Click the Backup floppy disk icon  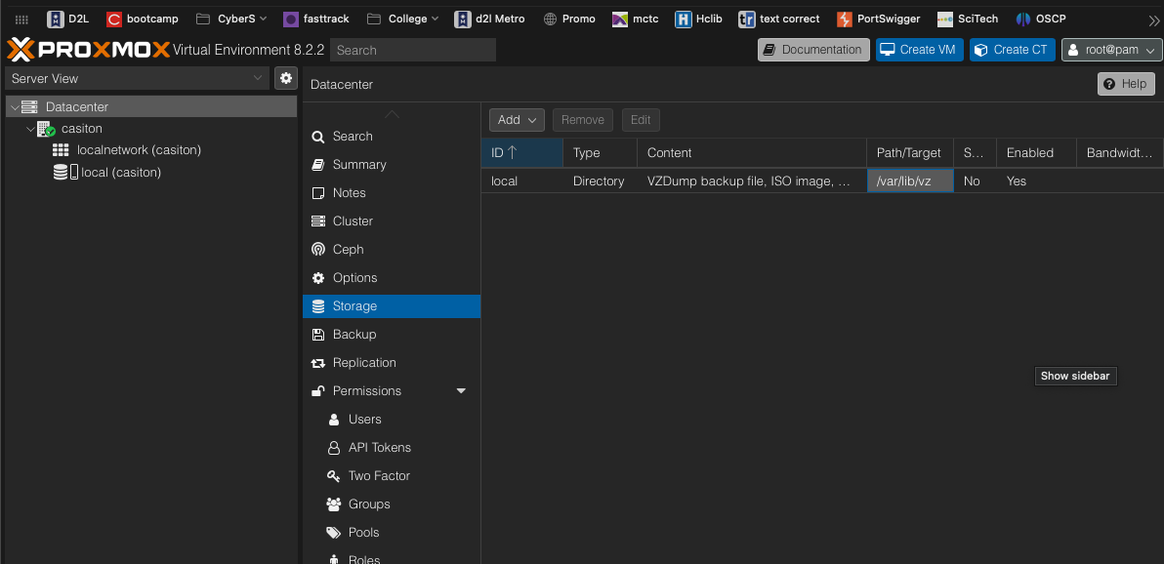[318, 335]
